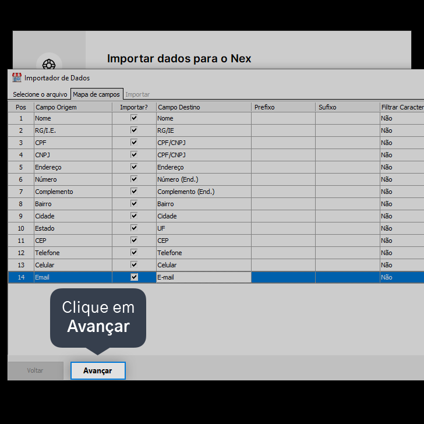Disable import for the Celular row
The image size is (424, 424).
(134, 264)
